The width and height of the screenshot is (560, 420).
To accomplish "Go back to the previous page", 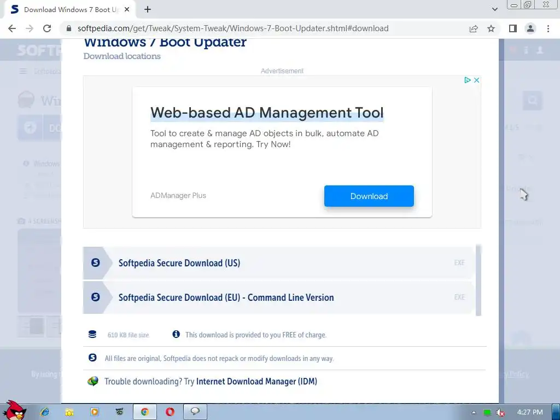I will 12,28.
